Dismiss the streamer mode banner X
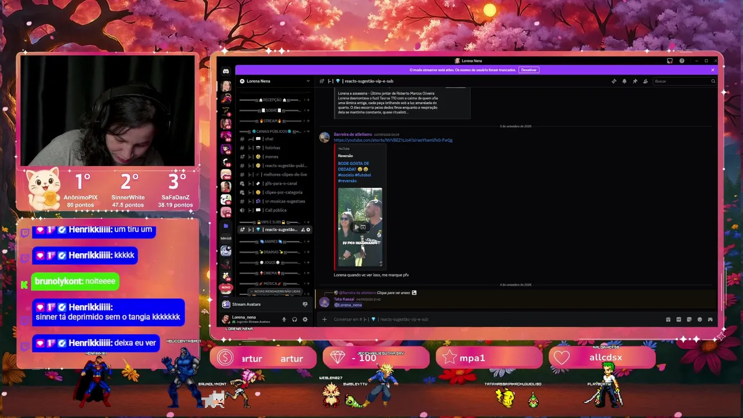 click(713, 70)
